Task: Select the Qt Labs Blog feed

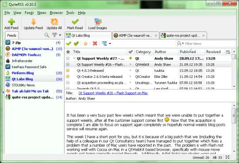Action: pos(34,79)
